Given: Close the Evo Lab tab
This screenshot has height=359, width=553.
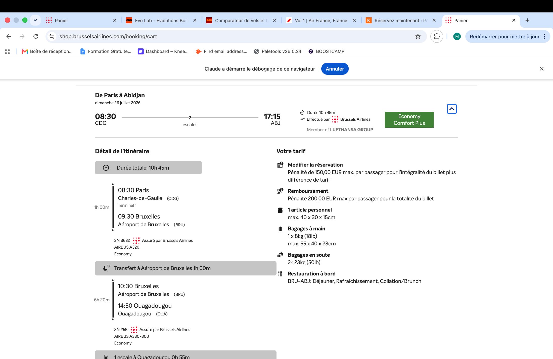Looking at the screenshot, I should (x=195, y=20).
